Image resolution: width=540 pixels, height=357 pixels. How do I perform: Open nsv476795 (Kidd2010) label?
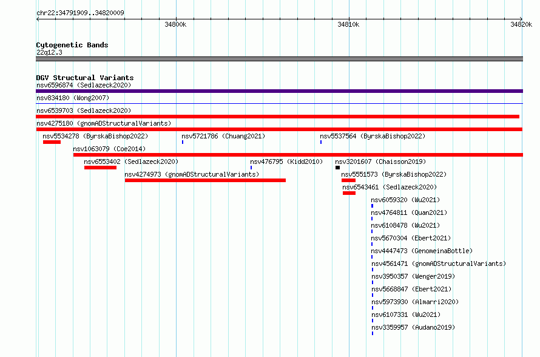286,161
